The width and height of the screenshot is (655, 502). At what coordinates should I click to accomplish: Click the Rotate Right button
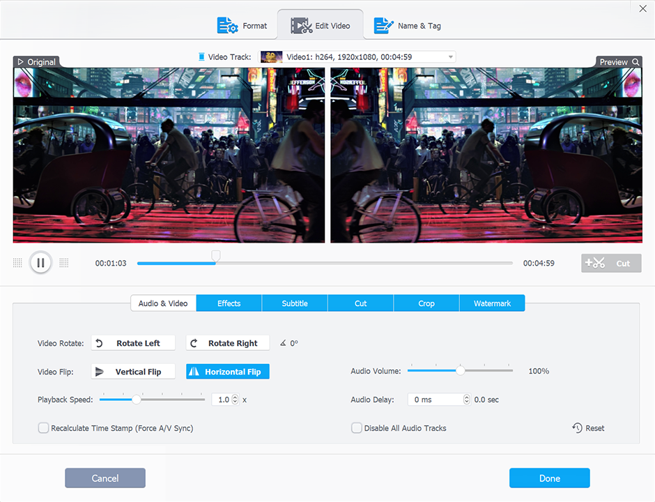click(x=228, y=343)
